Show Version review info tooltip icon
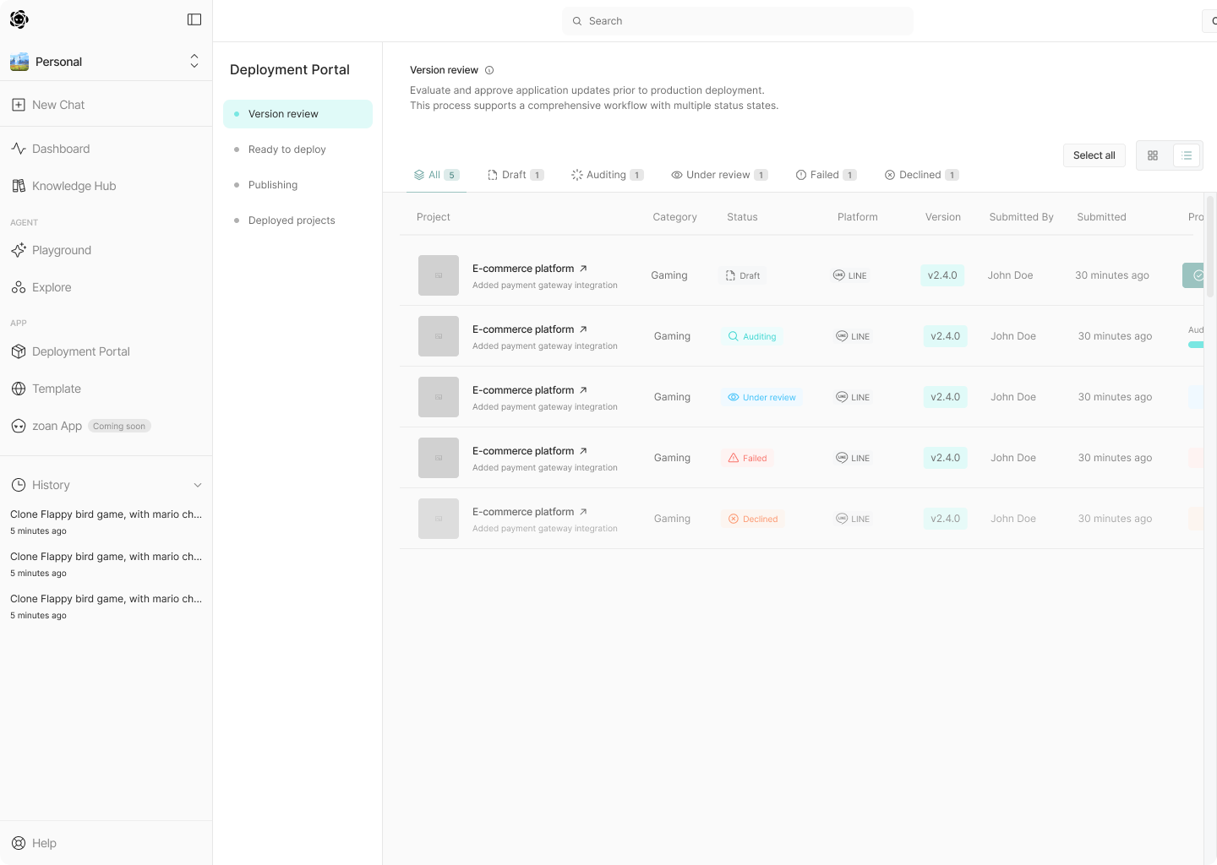 coord(489,70)
